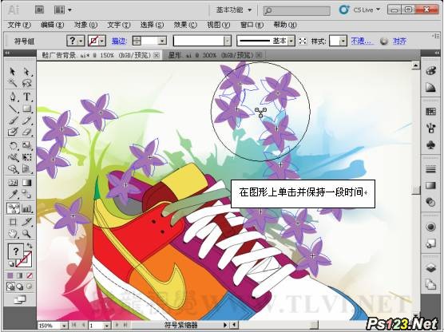Select the Hand tool

12,234
